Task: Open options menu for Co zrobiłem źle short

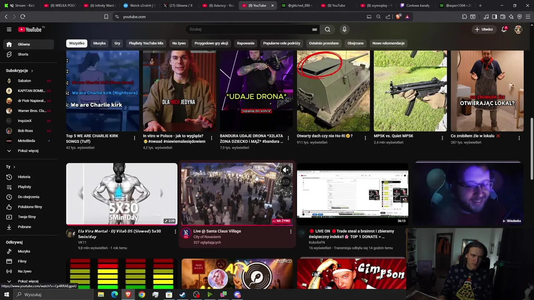Action: (519, 138)
